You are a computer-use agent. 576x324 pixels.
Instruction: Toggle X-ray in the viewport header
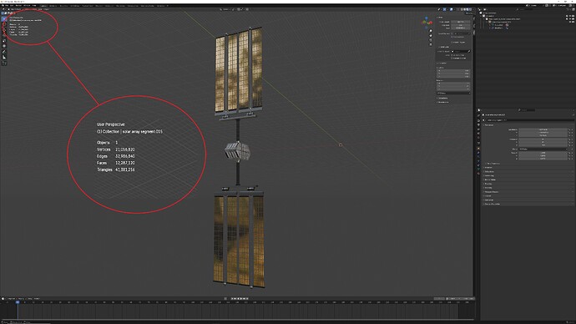point(458,9)
